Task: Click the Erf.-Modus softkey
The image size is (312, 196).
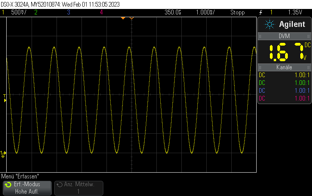Action: pyautogui.click(x=27, y=188)
